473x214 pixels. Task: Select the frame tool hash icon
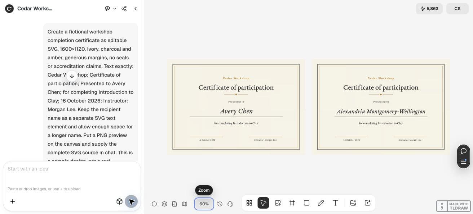point(292,203)
